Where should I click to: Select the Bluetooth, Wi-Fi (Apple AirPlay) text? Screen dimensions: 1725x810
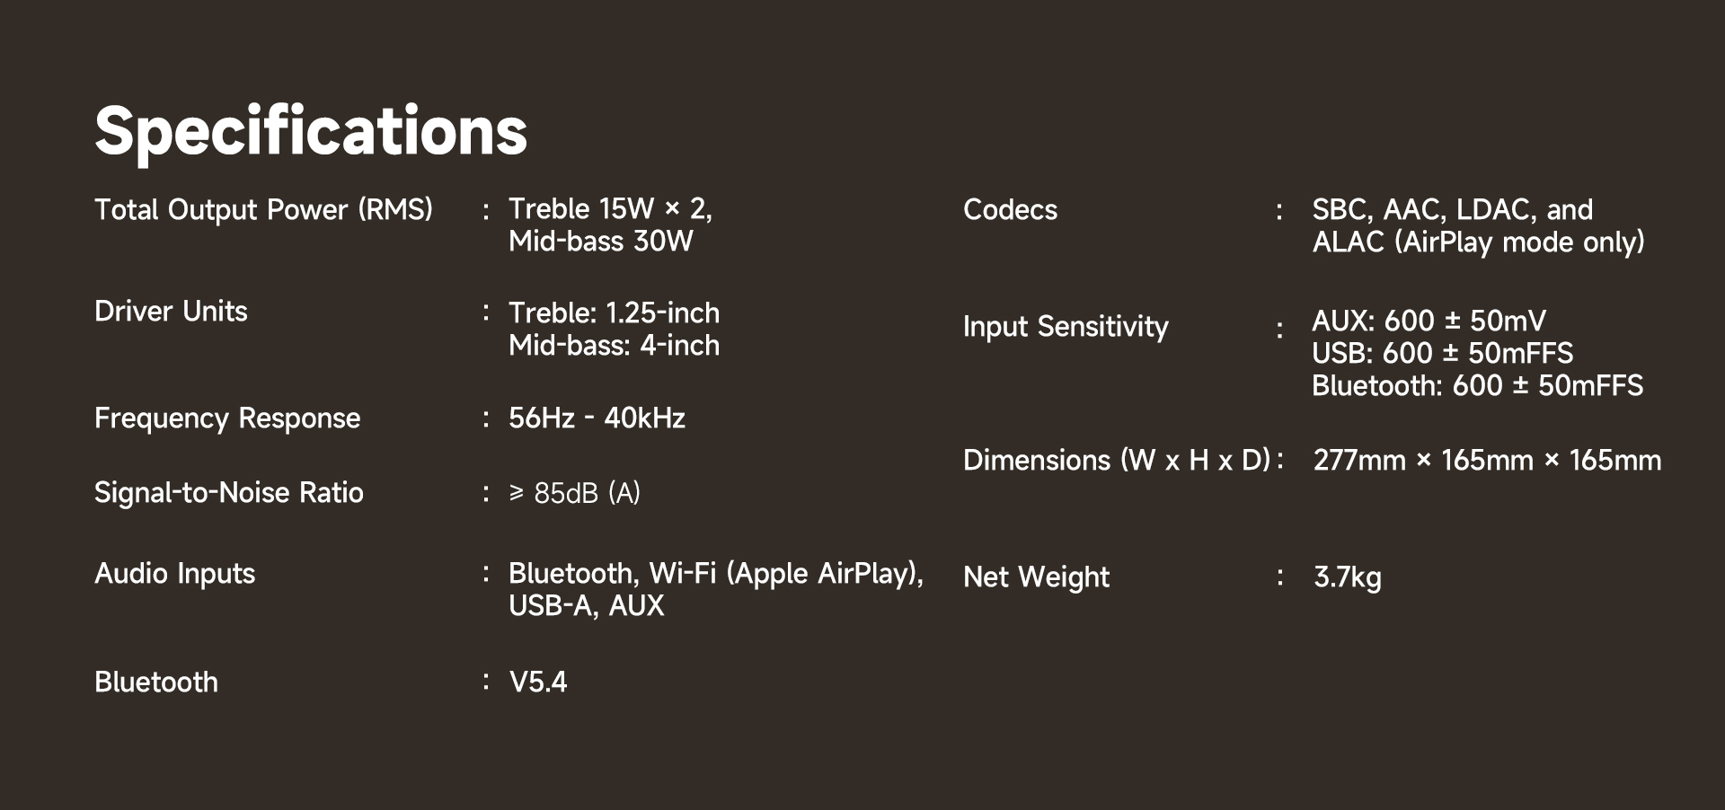[715, 574]
